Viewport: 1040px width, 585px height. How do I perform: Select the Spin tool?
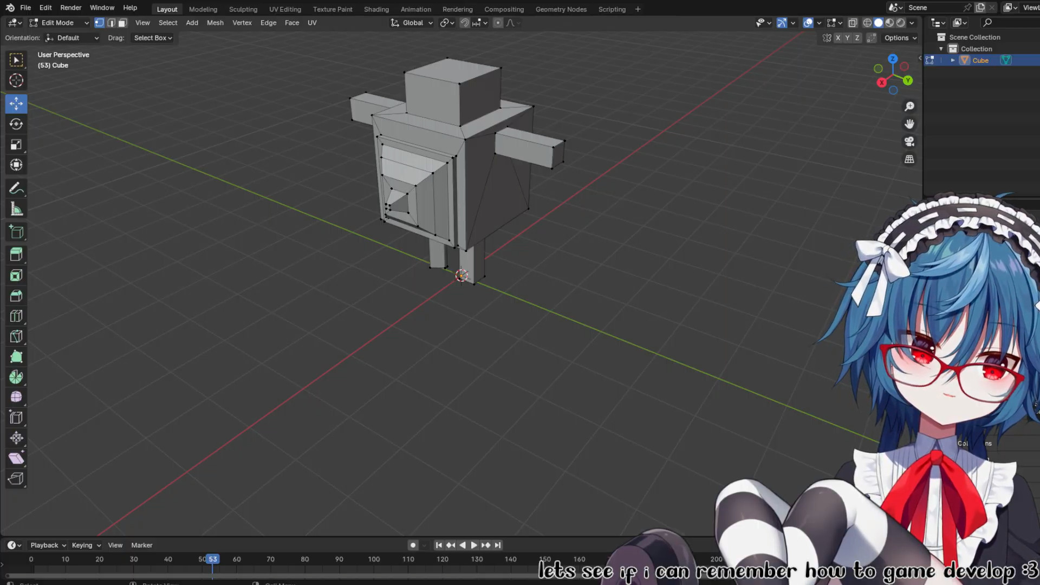click(16, 377)
